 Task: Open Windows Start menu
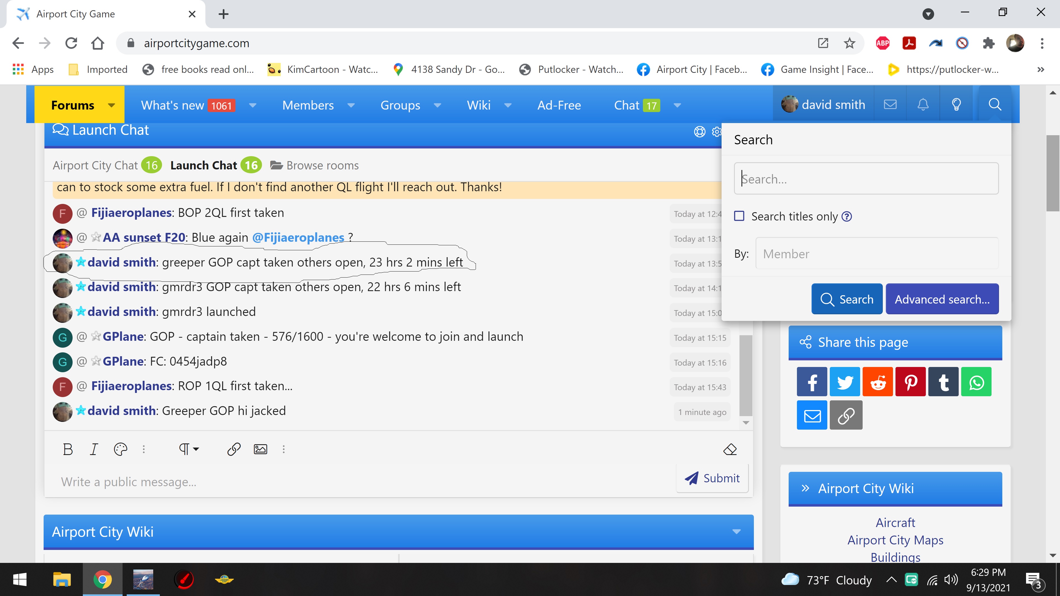(20, 579)
